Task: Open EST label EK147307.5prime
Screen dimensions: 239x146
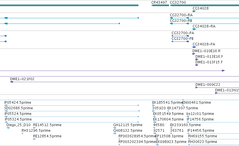Action: pyautogui.click(x=183, y=108)
